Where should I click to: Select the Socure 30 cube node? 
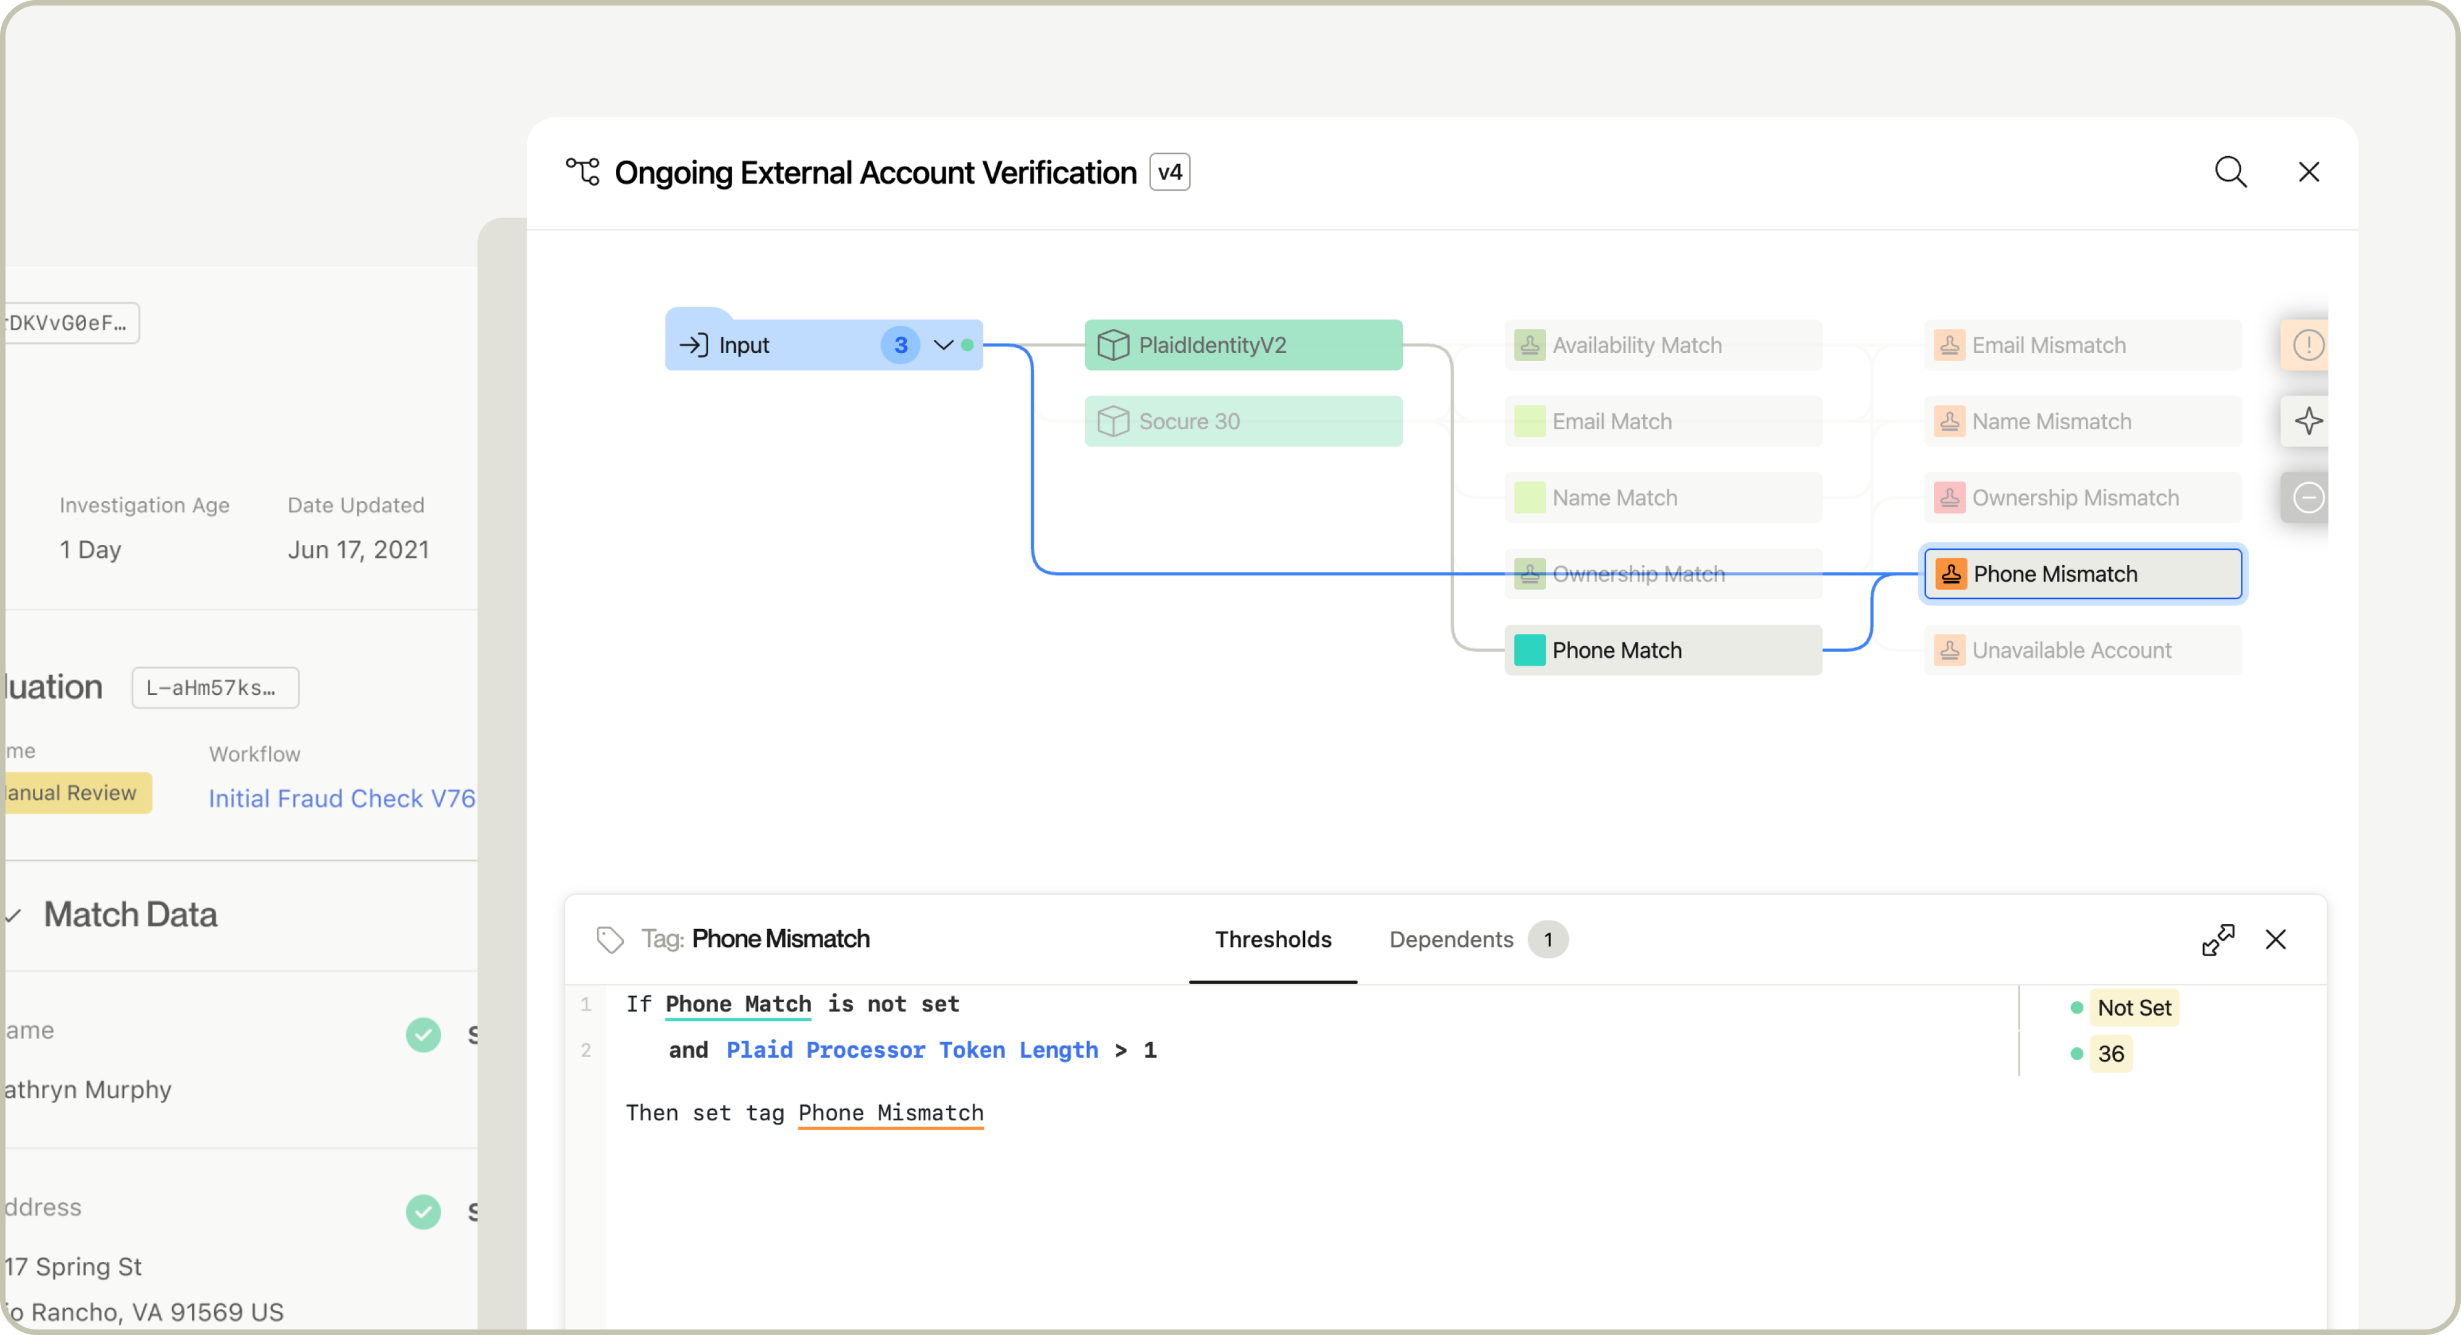(1242, 421)
